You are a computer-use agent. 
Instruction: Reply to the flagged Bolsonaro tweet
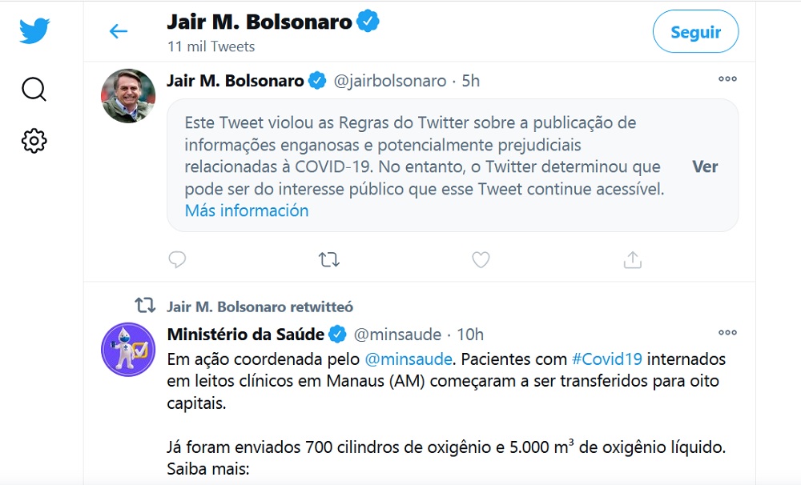178,259
